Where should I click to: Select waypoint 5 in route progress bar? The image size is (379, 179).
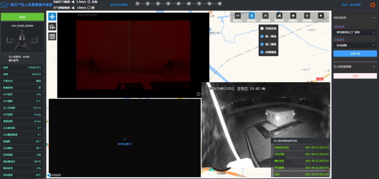point(179,4)
